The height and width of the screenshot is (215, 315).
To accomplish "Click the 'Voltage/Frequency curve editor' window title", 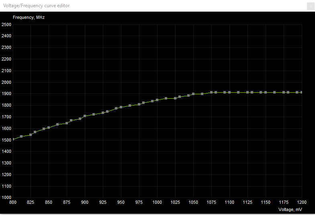I will click(x=36, y=6).
